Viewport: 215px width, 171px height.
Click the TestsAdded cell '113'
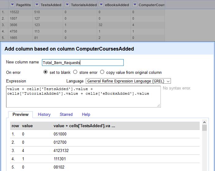37,31
